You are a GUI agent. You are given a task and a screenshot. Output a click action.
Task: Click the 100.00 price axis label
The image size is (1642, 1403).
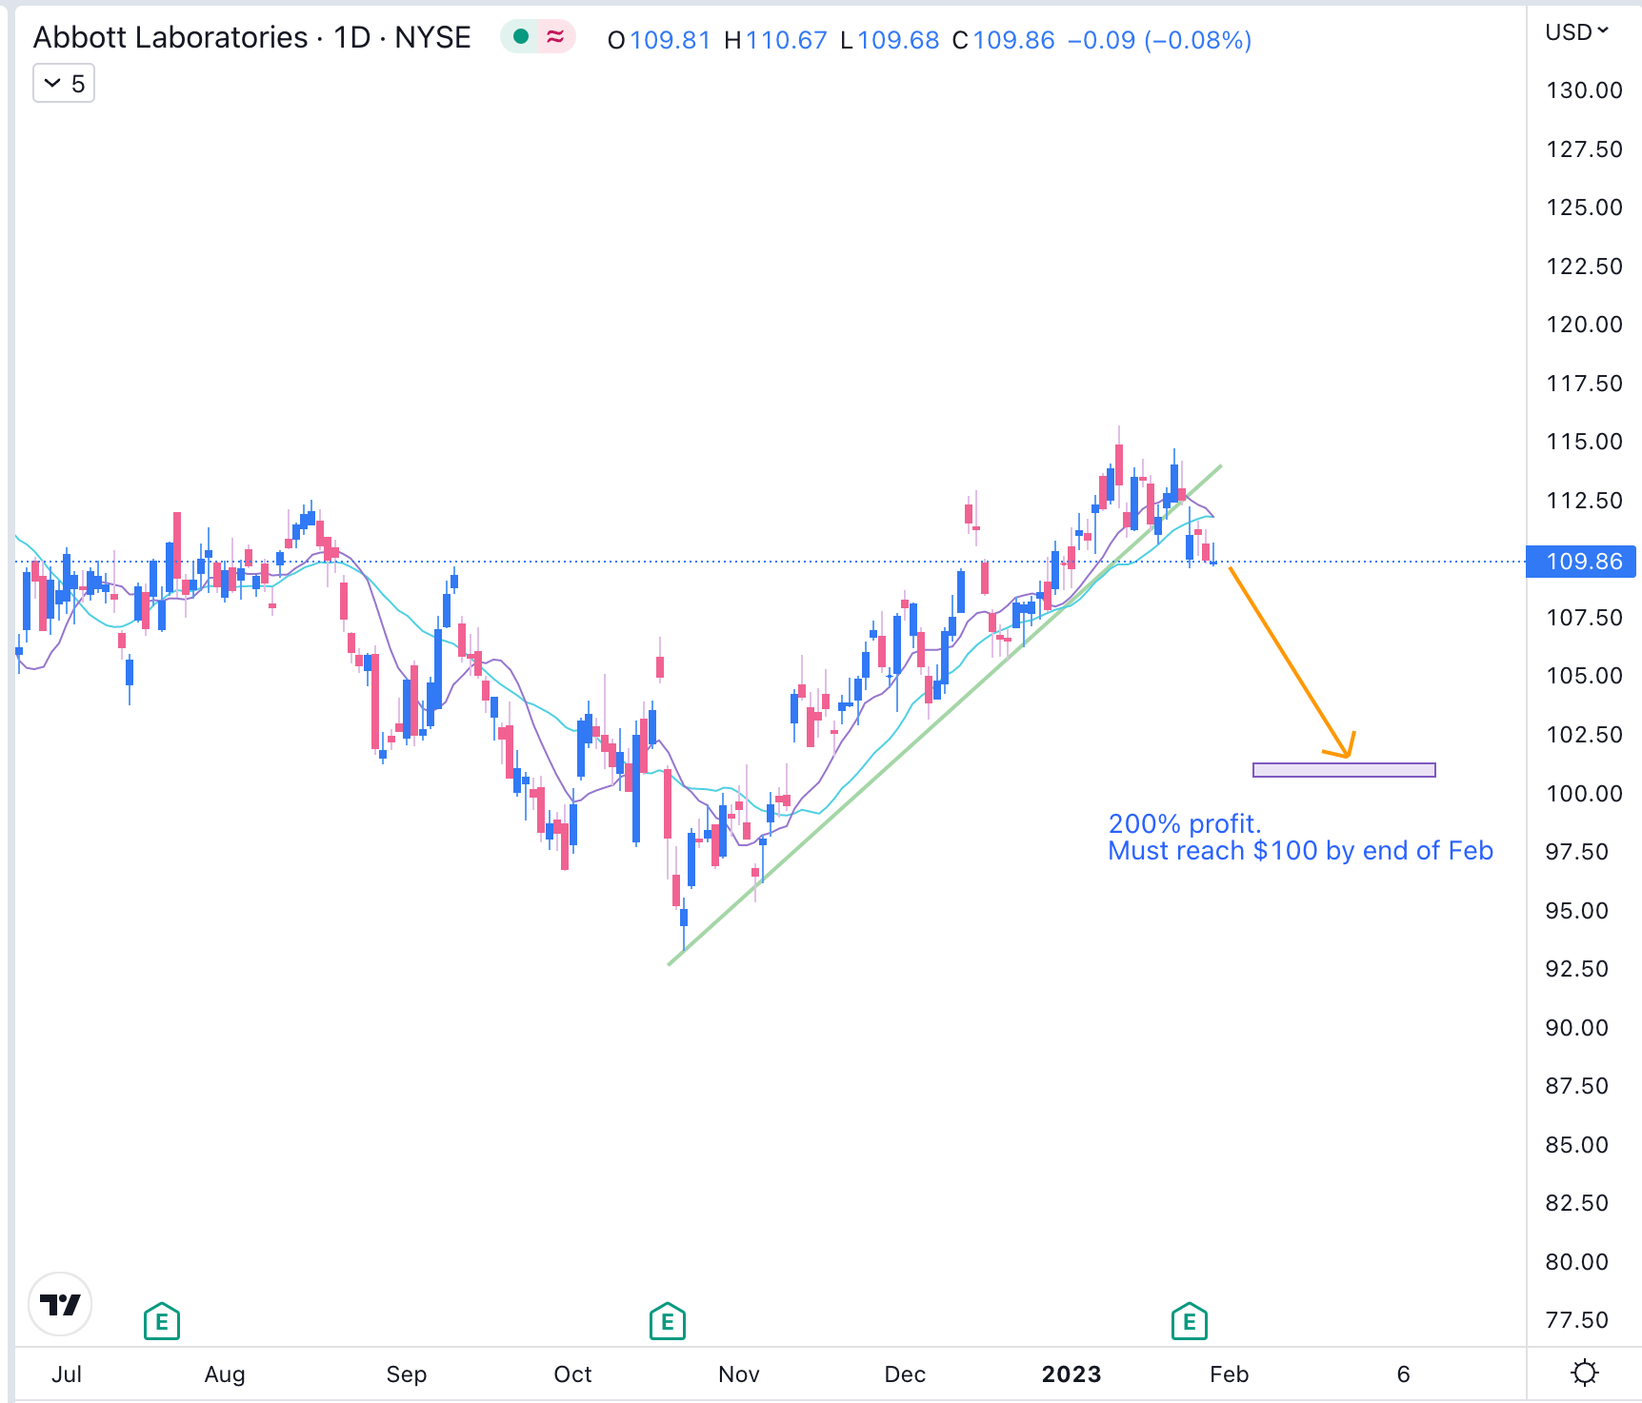click(1584, 794)
